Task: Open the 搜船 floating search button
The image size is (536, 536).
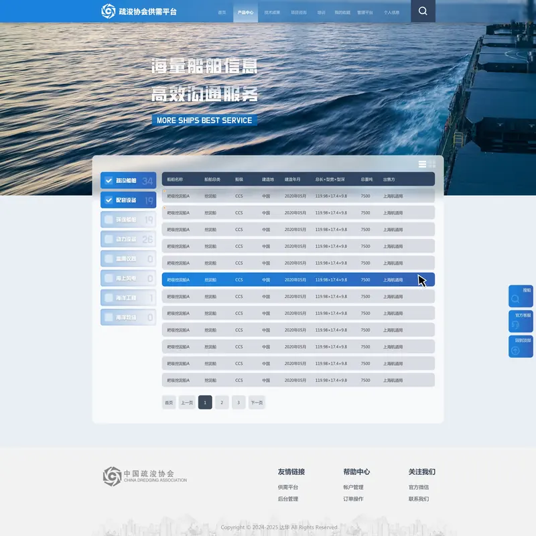Action: point(521,296)
